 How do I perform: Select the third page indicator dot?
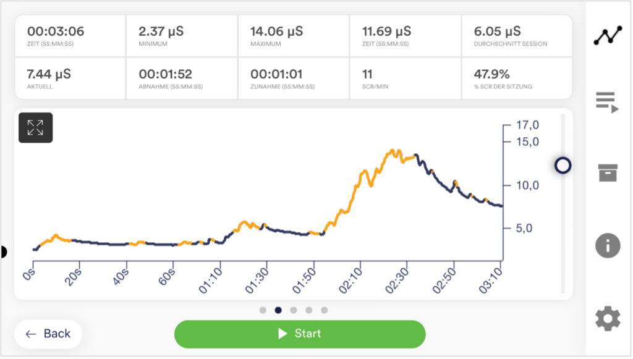point(294,310)
